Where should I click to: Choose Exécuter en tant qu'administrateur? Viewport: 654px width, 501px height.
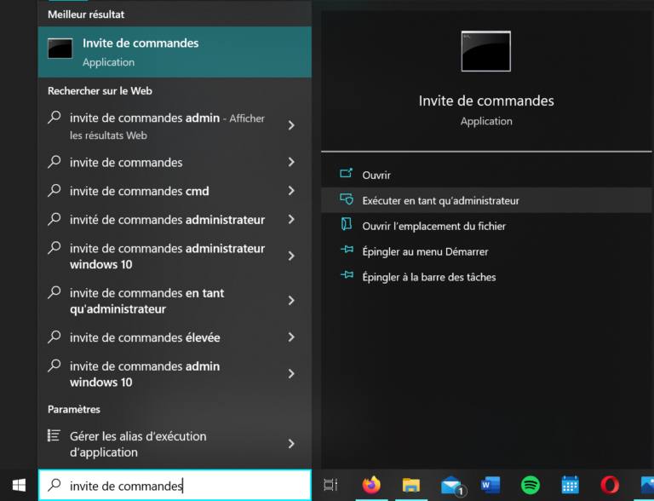pyautogui.click(x=486, y=200)
